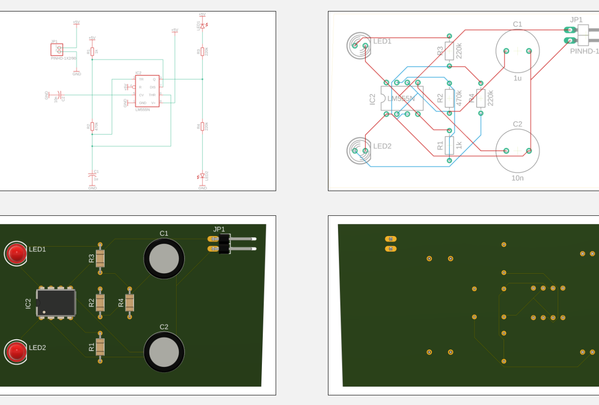Click the R4 resistor on the 3D board
The image size is (599, 405).
click(129, 303)
